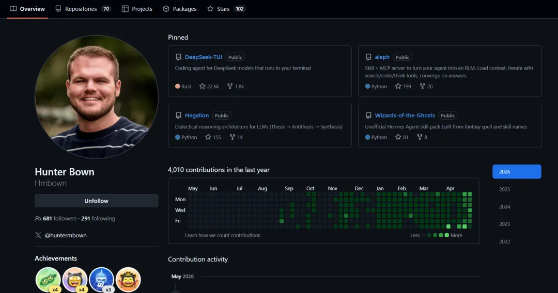Open the Hegelion repository link

[197, 116]
